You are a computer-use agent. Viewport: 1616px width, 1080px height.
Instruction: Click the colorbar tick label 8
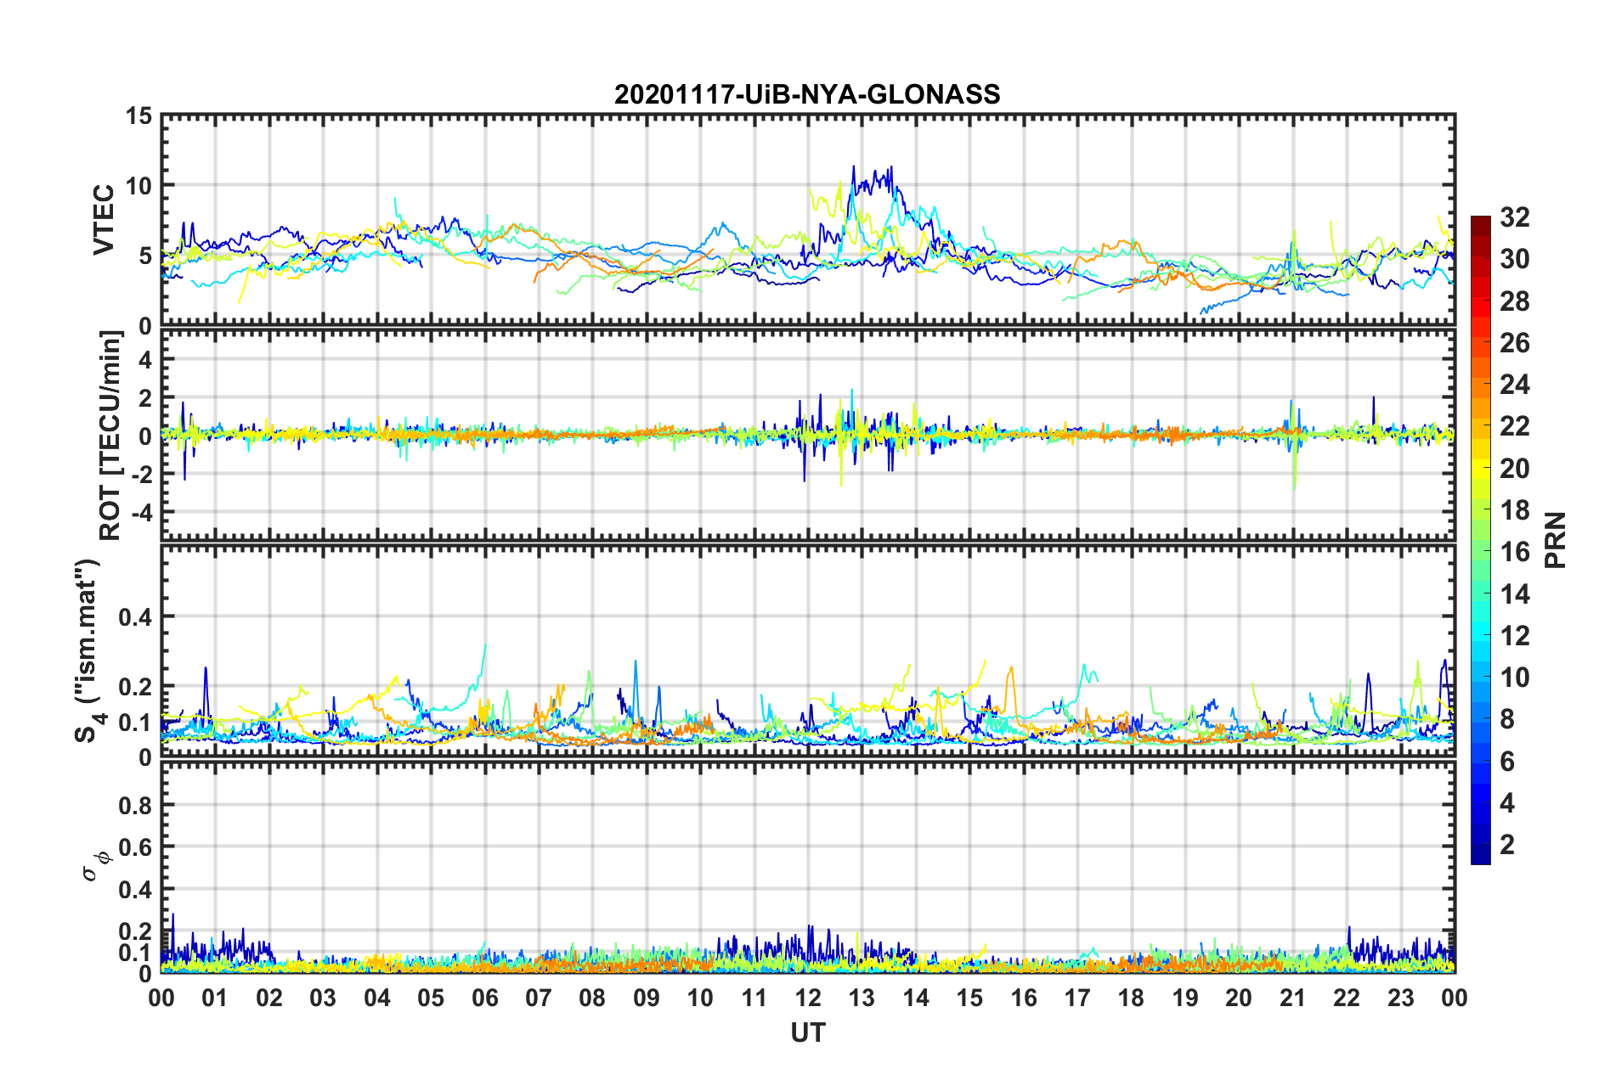click(1506, 719)
